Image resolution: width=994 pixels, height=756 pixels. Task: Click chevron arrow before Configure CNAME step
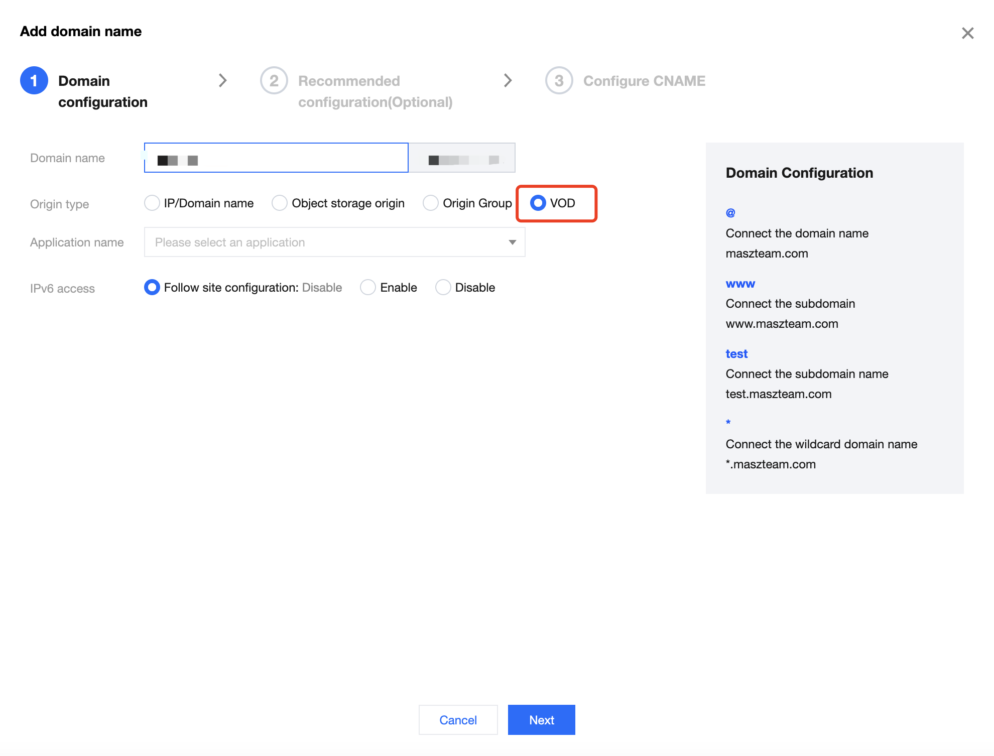[508, 80]
